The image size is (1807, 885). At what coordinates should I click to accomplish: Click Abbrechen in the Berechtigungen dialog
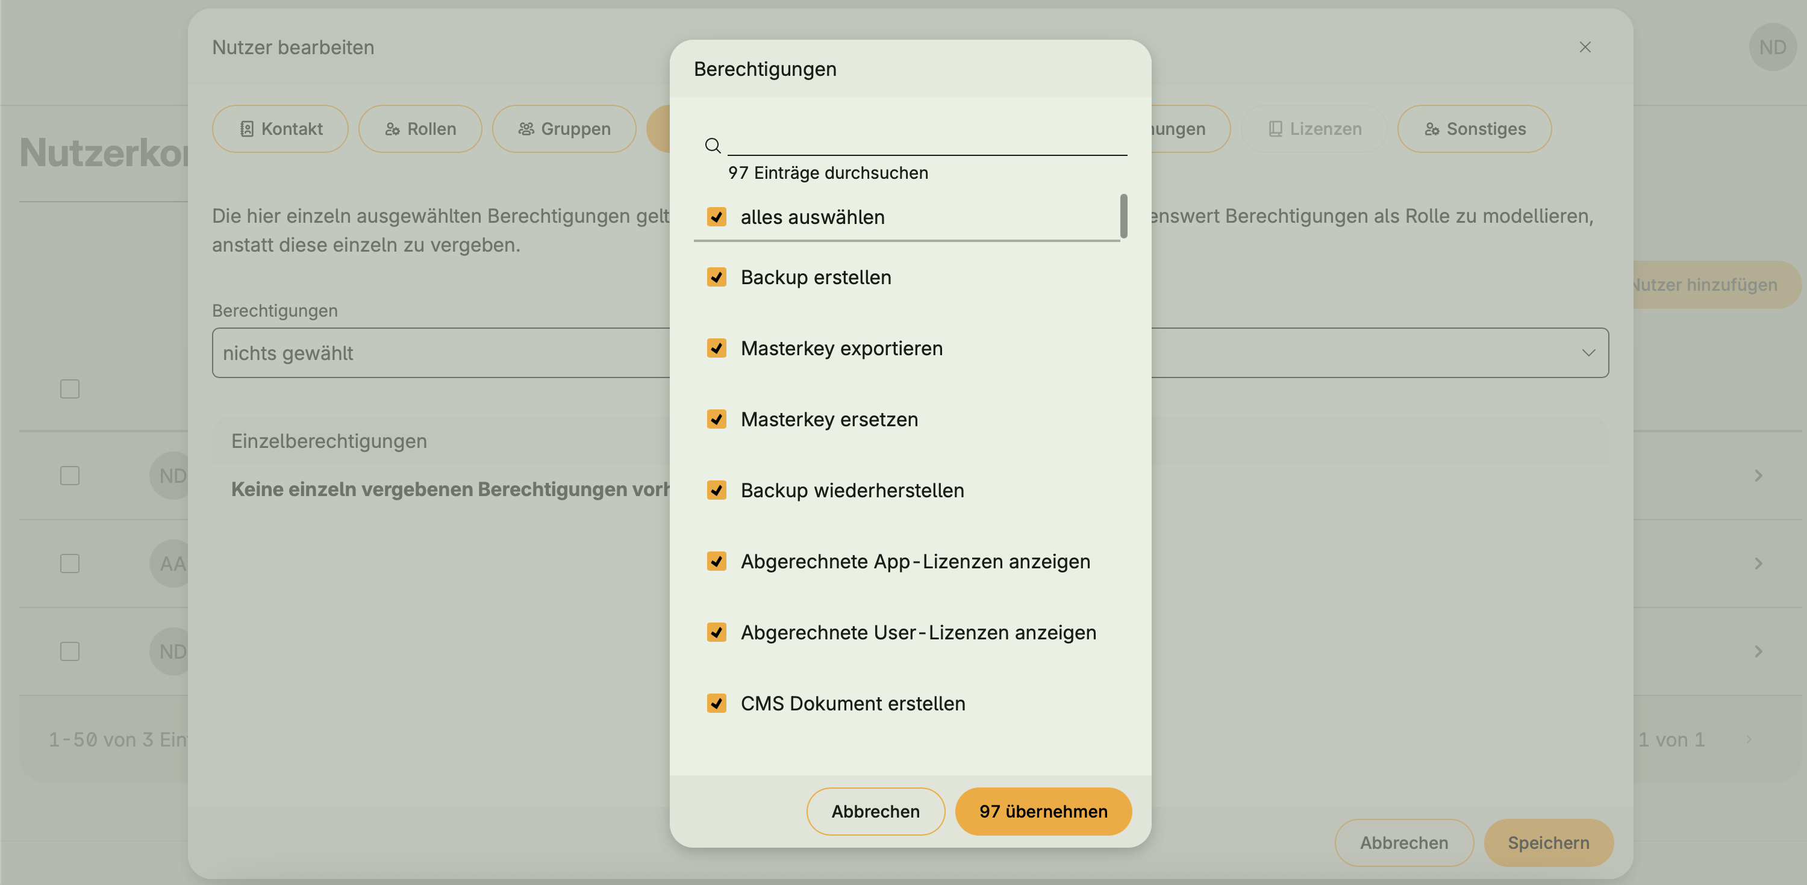(875, 812)
